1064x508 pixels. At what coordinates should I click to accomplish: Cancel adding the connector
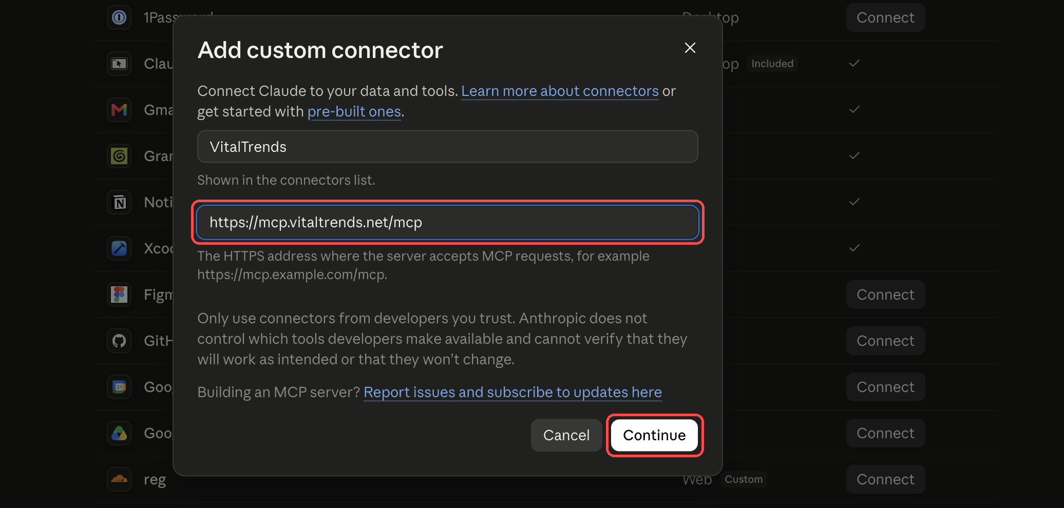[x=566, y=435]
